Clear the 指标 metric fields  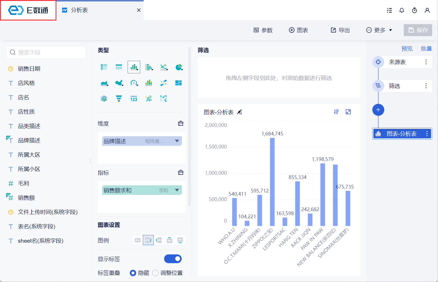(x=181, y=172)
